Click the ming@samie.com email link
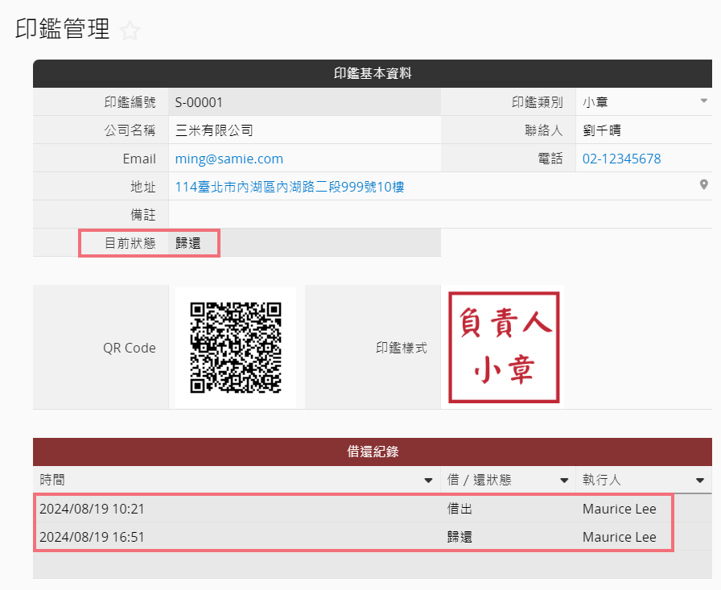721x590 pixels. pos(229,159)
